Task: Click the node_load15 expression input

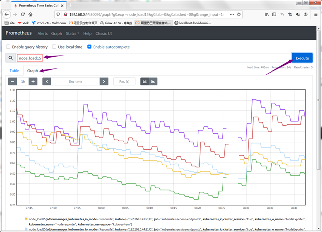Action: click(x=153, y=58)
